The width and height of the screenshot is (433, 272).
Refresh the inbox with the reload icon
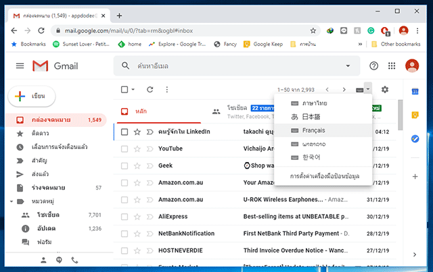click(150, 90)
